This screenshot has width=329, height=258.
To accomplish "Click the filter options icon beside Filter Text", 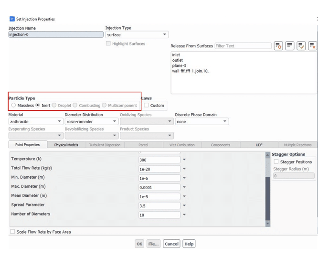I will coord(278,46).
